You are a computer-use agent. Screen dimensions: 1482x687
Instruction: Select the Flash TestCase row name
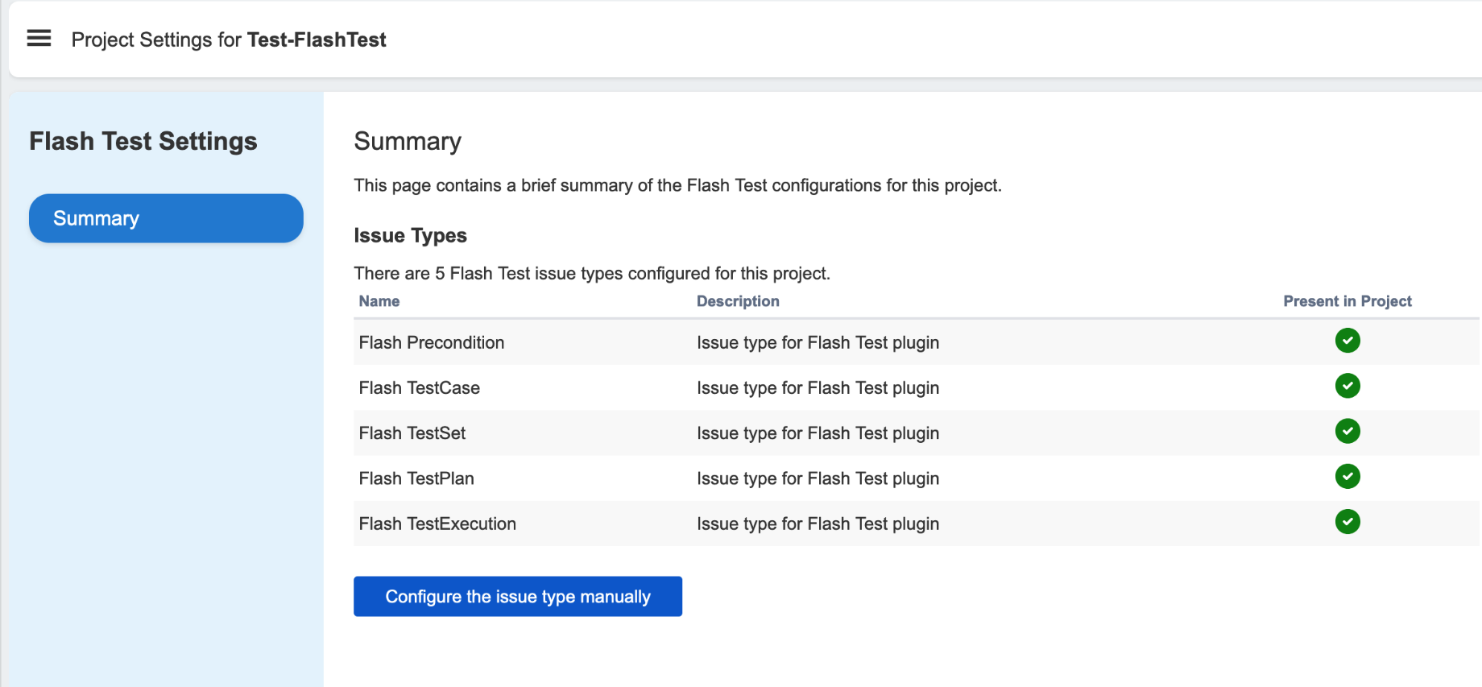[420, 388]
